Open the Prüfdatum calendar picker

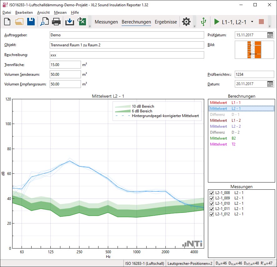pyautogui.click(x=270, y=35)
